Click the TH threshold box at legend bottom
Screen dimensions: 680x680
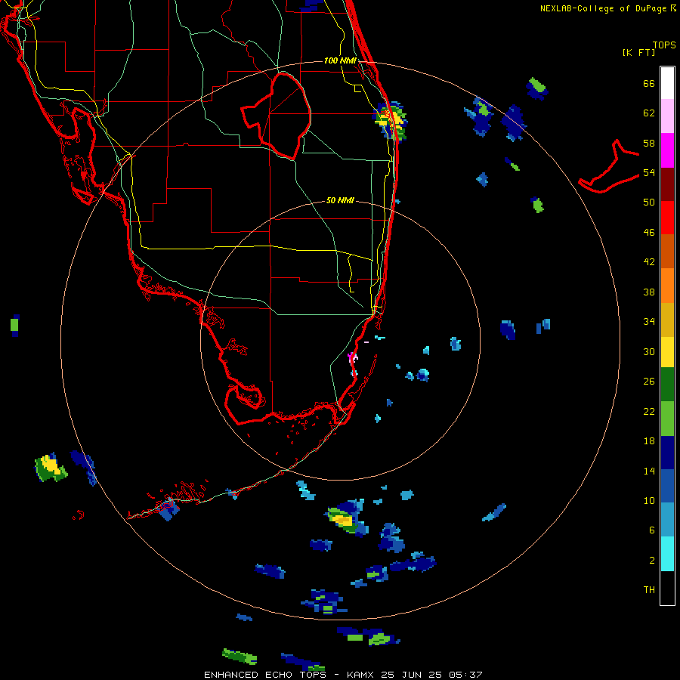pyautogui.click(x=667, y=588)
